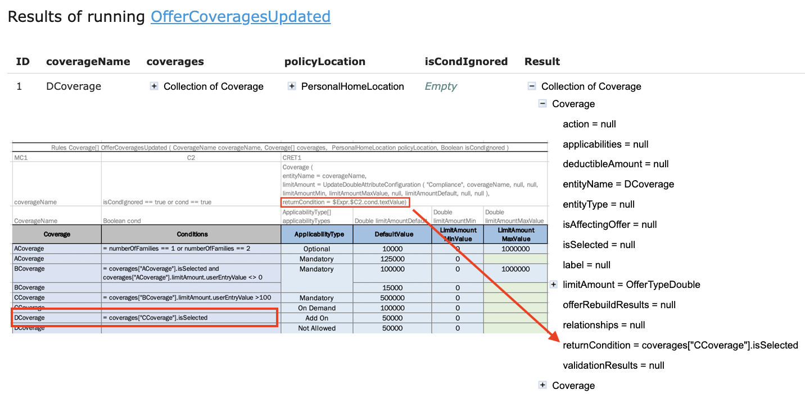
Task: Open the OfferCoveragesUpdated link
Action: (240, 17)
